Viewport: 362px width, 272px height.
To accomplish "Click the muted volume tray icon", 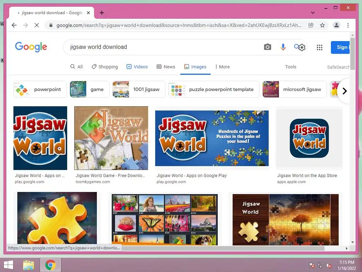I will coord(329,265).
